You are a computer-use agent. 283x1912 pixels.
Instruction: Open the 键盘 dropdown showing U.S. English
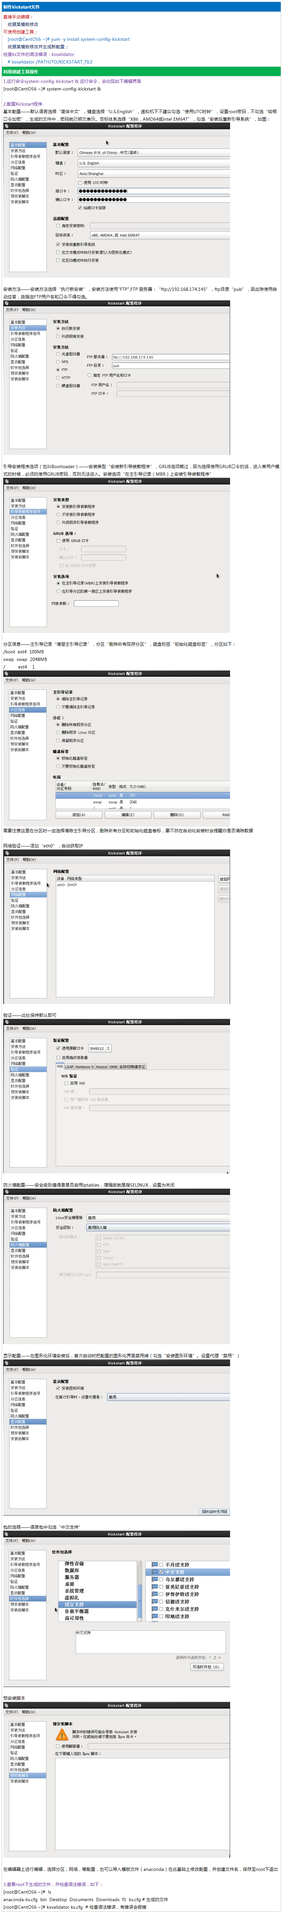tap(153, 163)
